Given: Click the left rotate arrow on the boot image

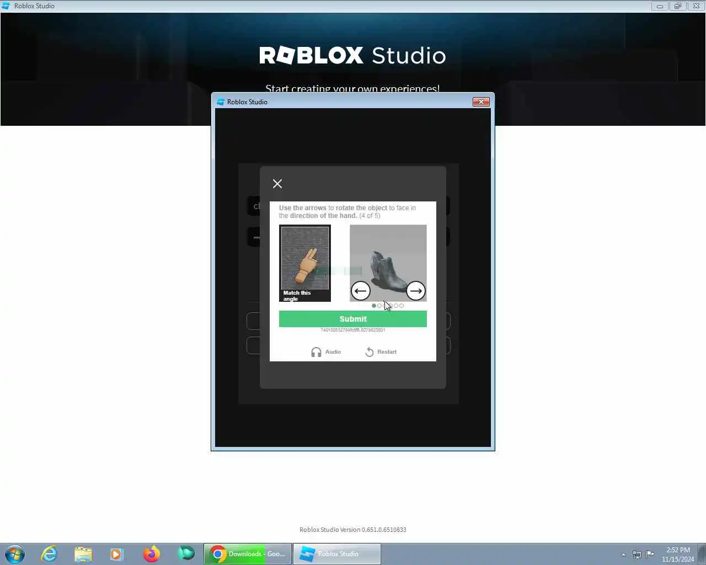Looking at the screenshot, I should pos(361,291).
